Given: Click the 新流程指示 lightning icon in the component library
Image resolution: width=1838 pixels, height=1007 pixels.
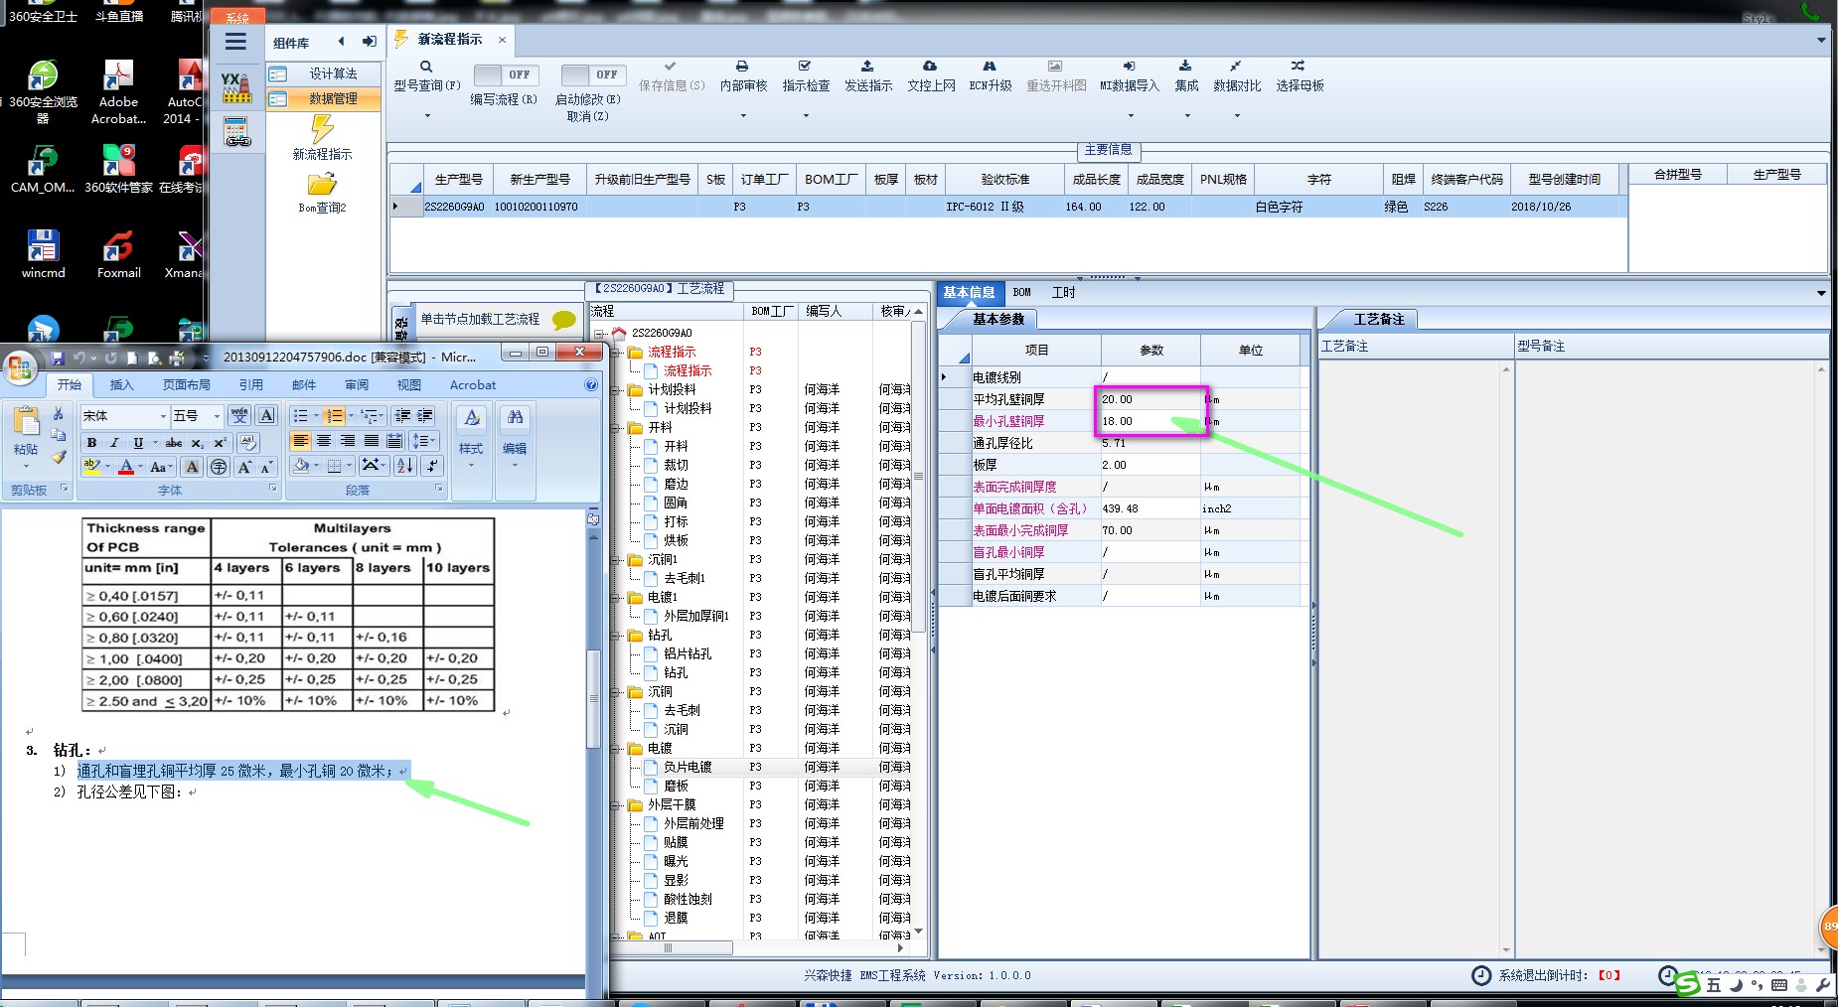Looking at the screenshot, I should [x=322, y=129].
